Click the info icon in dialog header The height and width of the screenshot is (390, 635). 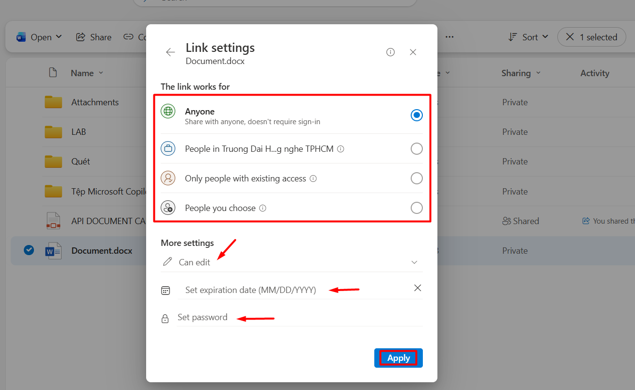click(390, 52)
